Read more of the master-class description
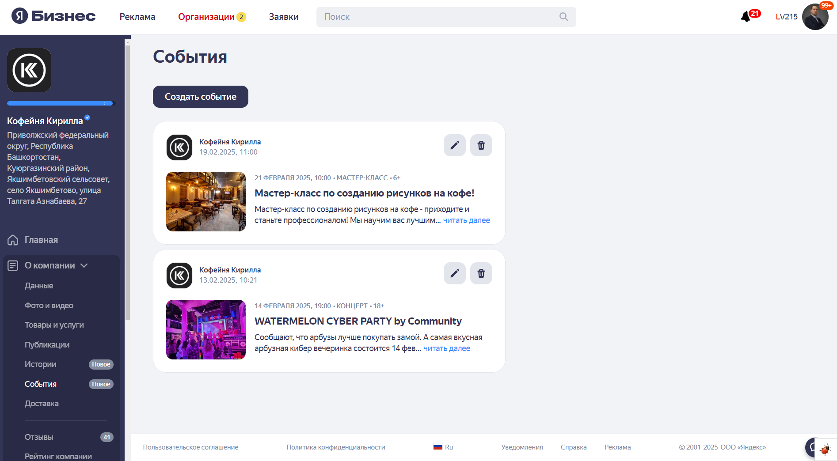This screenshot has height=461, width=837. 466,220
